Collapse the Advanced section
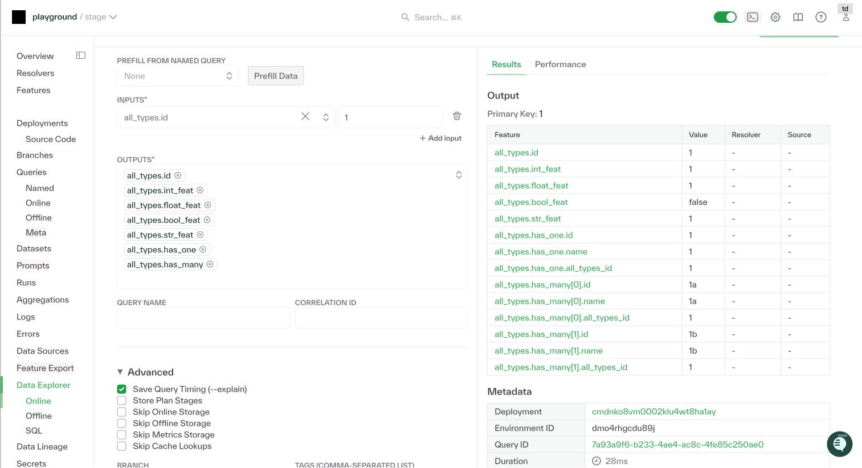862x468 pixels. pos(120,372)
